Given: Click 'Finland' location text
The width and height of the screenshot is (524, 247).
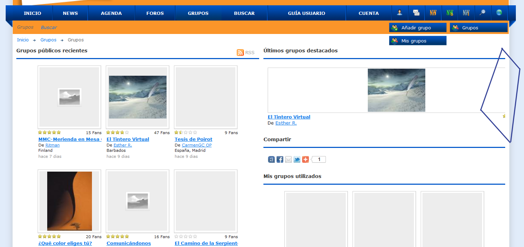Looking at the screenshot, I should click(45, 150).
